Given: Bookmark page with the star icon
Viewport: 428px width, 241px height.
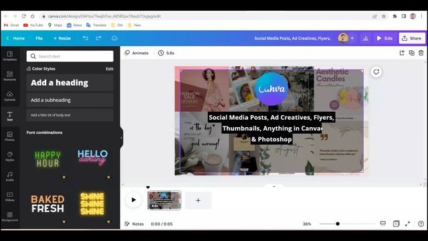Looking at the screenshot, I should (383, 16).
